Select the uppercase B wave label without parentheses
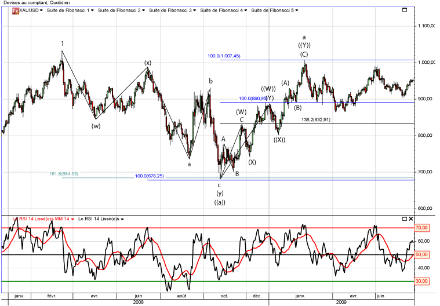Image resolution: width=440 pixels, height=306 pixels. [237, 174]
